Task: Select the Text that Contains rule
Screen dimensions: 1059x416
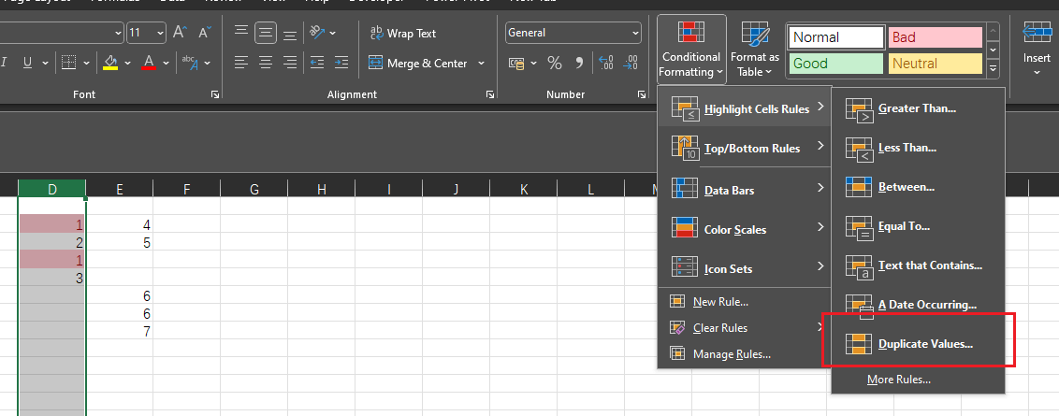Action: tap(919, 265)
